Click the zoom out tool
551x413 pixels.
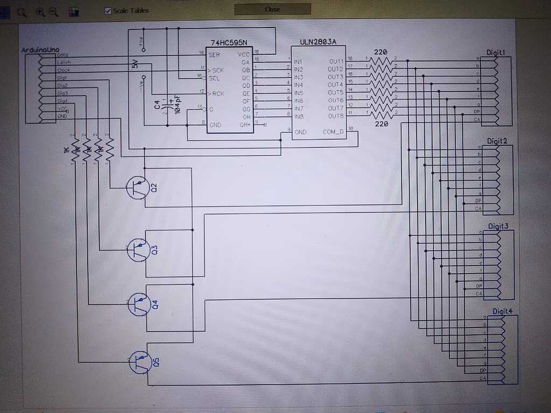pos(52,12)
